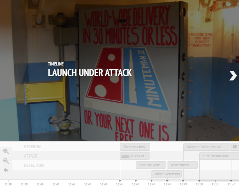Open 'Alert the White House' event
The image size is (239, 186).
pos(207,147)
